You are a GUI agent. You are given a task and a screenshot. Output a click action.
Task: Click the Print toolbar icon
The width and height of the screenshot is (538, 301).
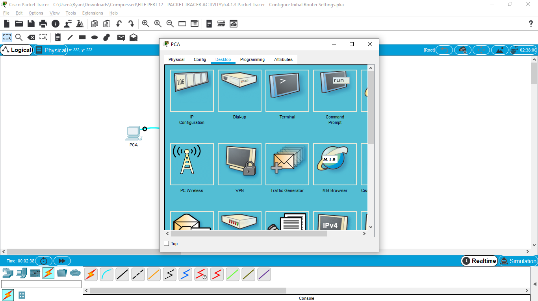click(43, 24)
